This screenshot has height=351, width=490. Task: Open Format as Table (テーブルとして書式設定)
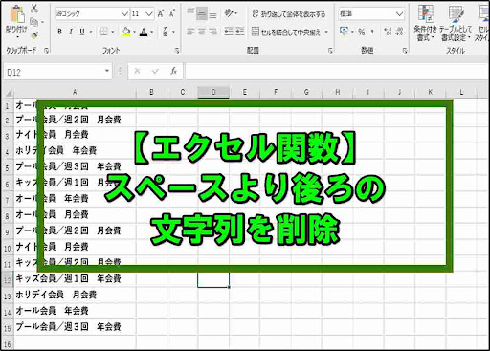coord(456,23)
